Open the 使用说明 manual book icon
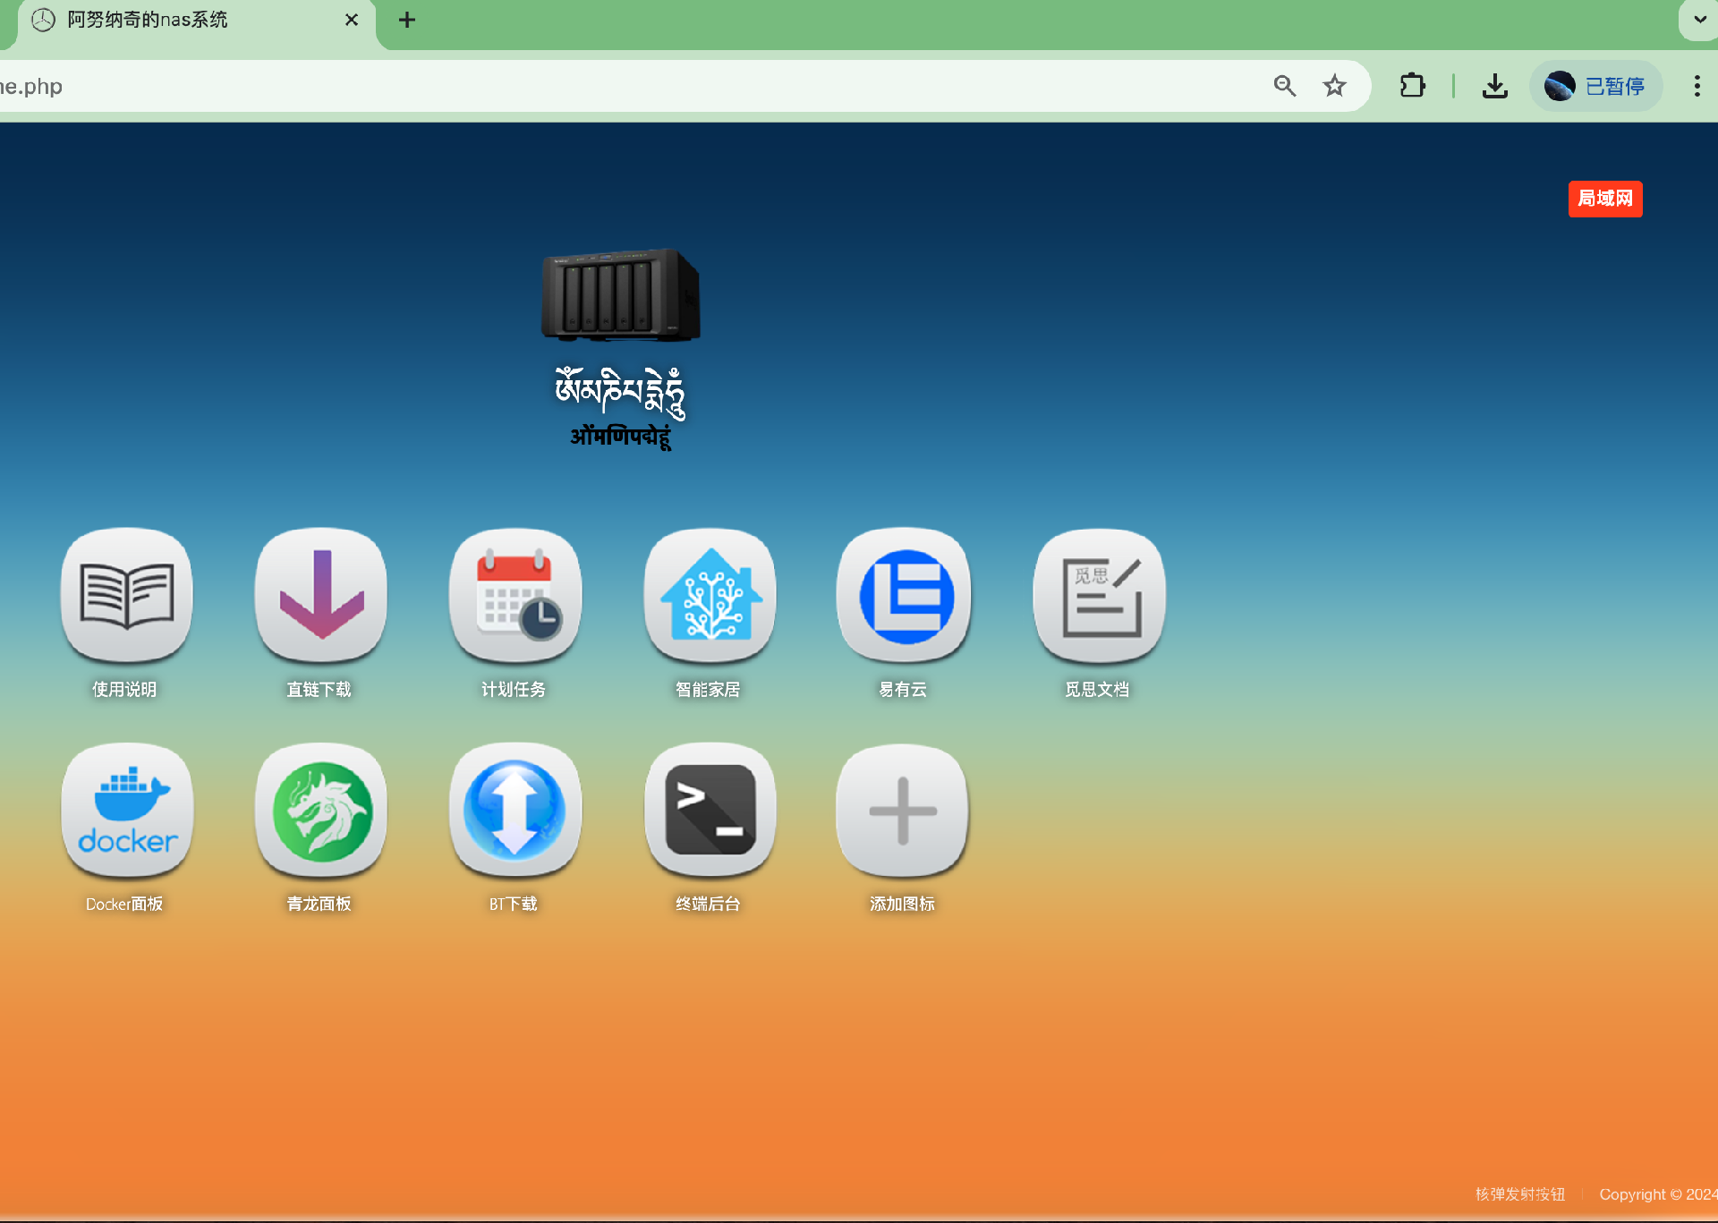 click(x=126, y=595)
